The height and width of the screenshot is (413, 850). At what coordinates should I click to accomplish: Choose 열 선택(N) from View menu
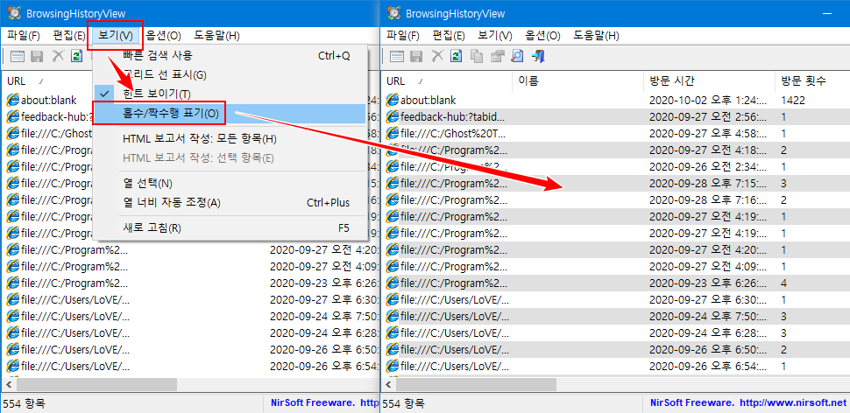(230, 184)
